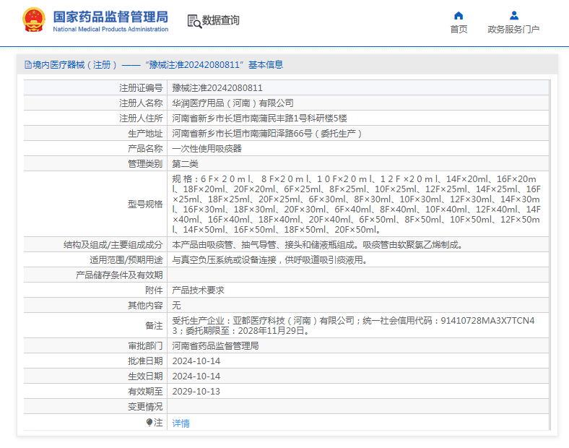This screenshot has height=448, width=569.
Task: Click the 生产地址 row label
Action: click(x=145, y=134)
